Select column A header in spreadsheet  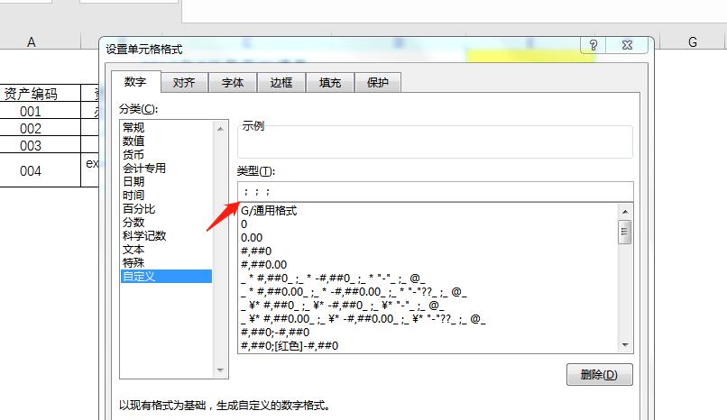(31, 42)
